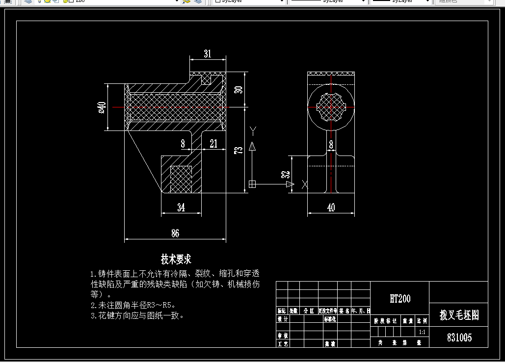Viewport: 505px width, 363px height.
Task: Click the 签名 title block cell
Action: pos(345,311)
